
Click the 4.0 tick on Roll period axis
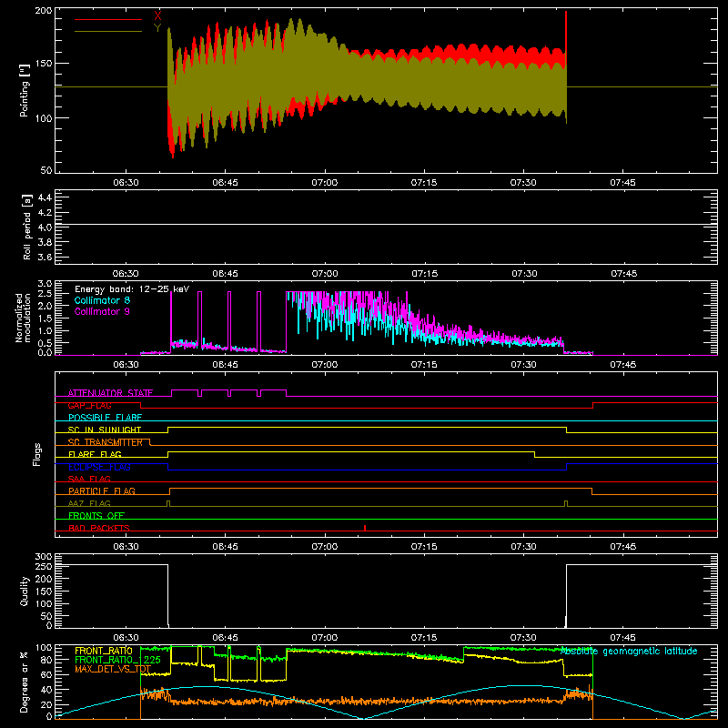click(45, 227)
